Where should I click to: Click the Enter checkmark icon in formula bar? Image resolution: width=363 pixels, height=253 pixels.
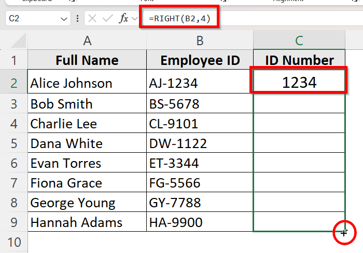coord(107,19)
